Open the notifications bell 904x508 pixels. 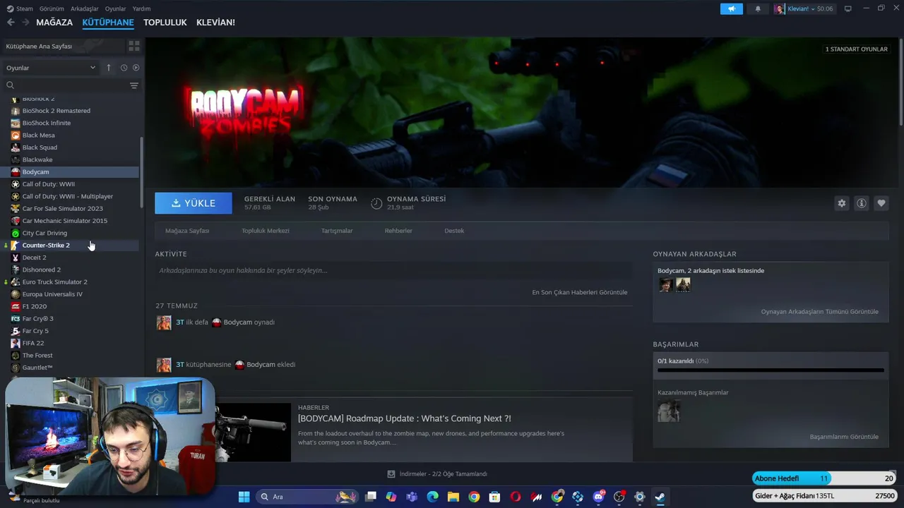click(x=758, y=8)
